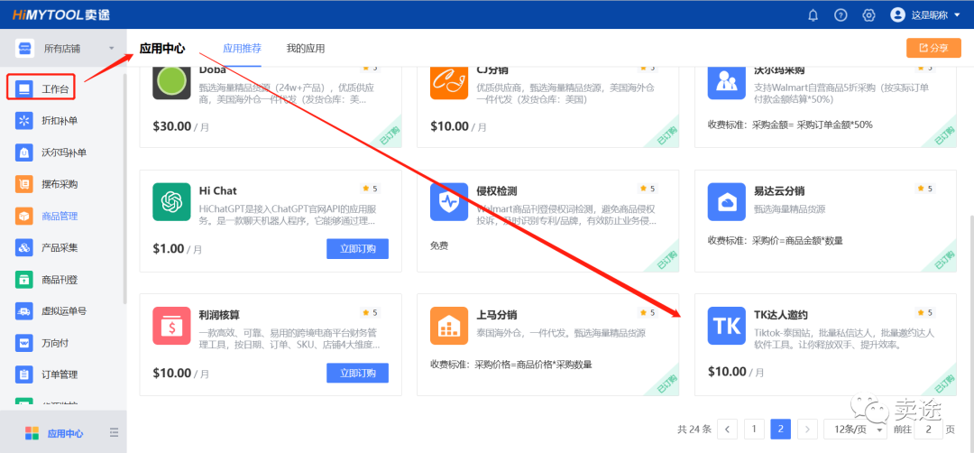
Task: Click the Doba green circle app icon
Action: coord(170,82)
